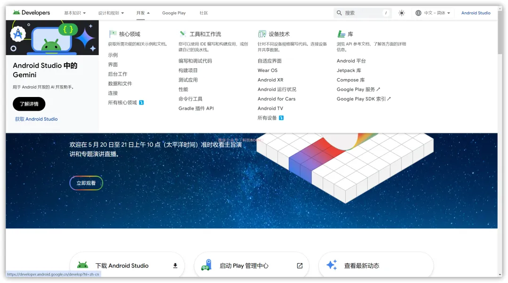Image resolution: width=508 pixels, height=283 pixels.
Task: Click the 获取 Android Studio link
Action: click(x=36, y=119)
